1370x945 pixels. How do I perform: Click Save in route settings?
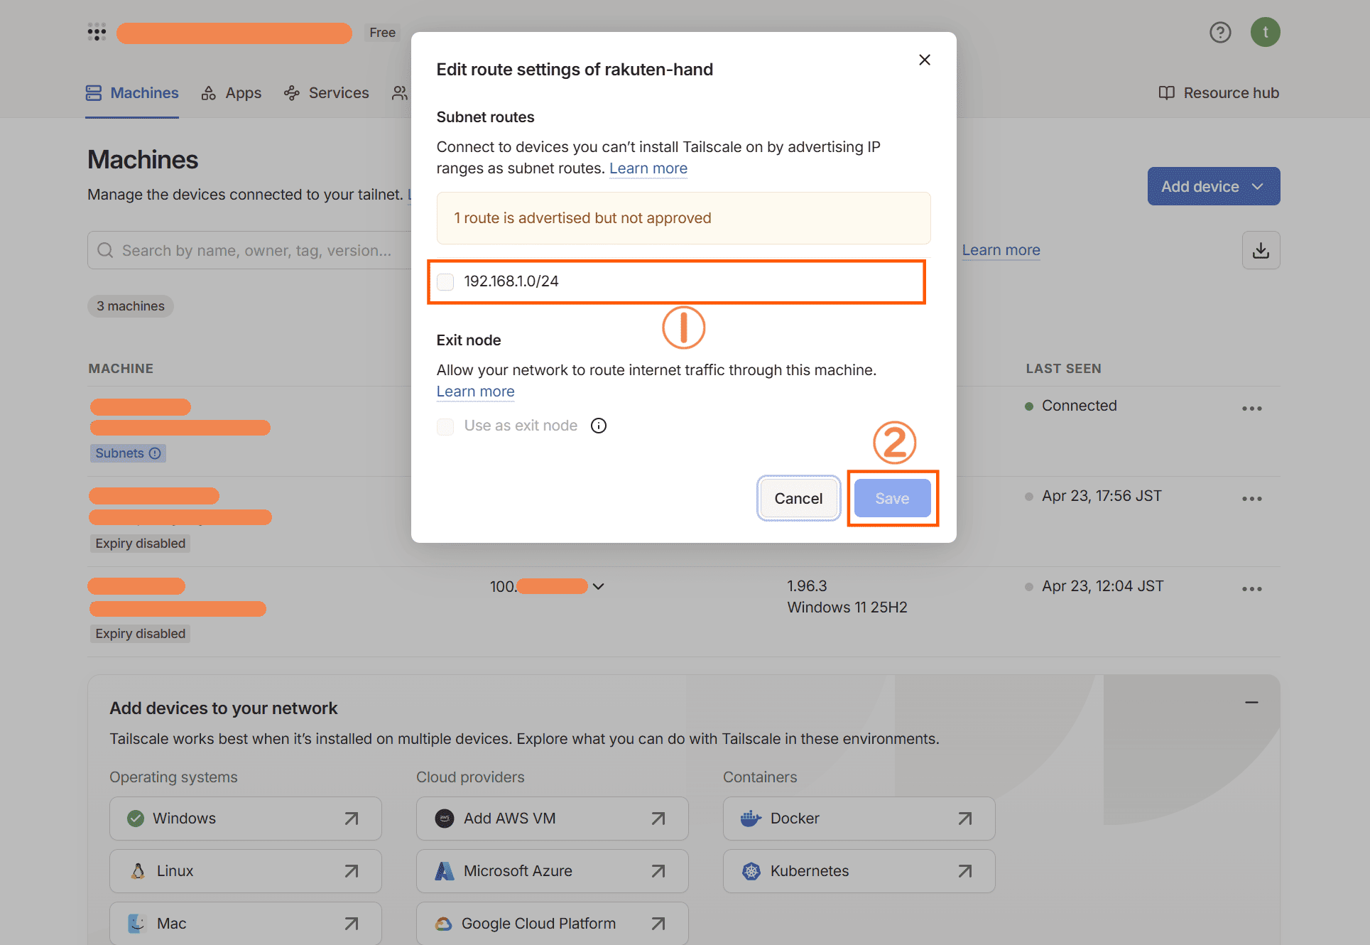[891, 498]
